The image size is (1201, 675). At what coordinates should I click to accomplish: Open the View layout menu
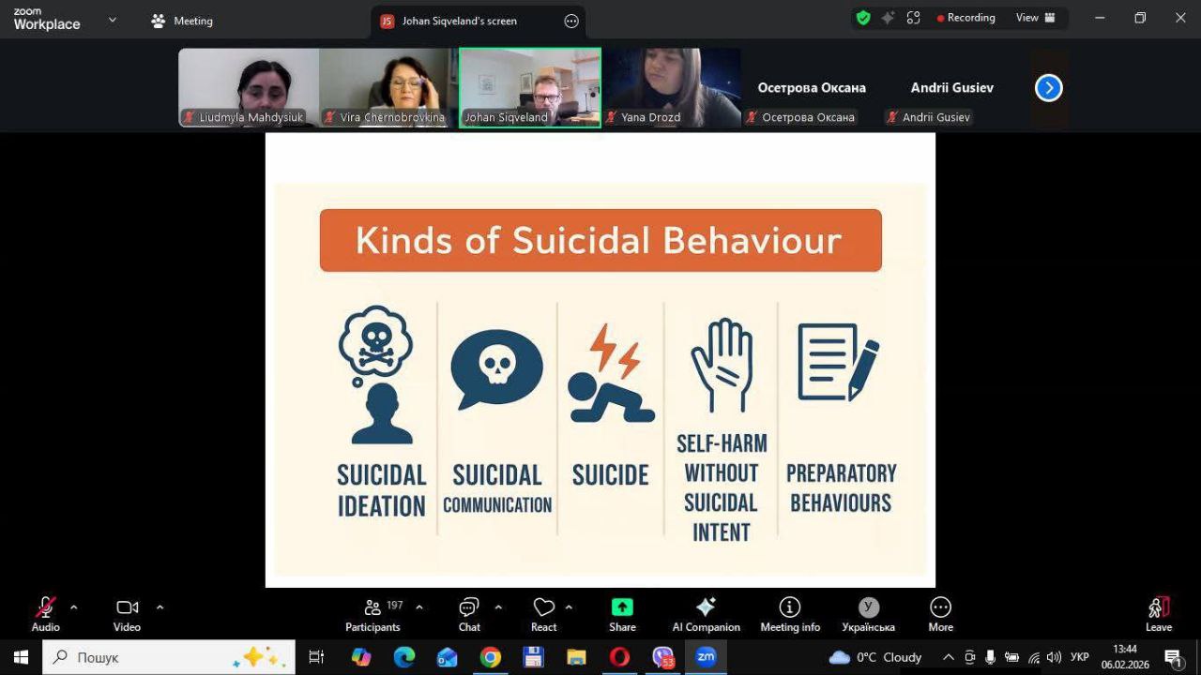[1035, 18]
